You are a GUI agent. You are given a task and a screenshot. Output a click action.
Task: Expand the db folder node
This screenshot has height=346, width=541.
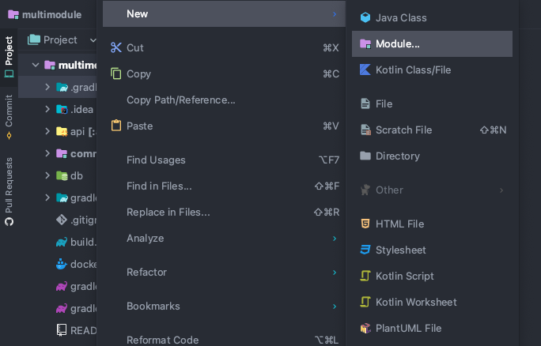pos(47,175)
